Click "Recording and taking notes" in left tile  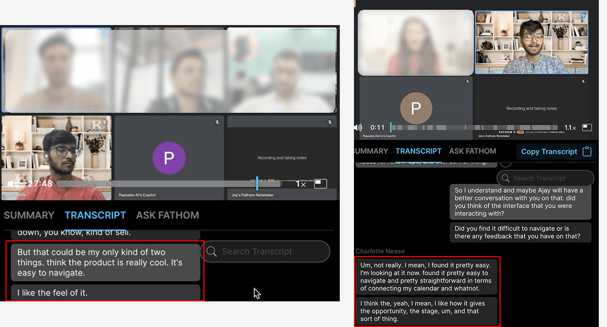coord(282,158)
